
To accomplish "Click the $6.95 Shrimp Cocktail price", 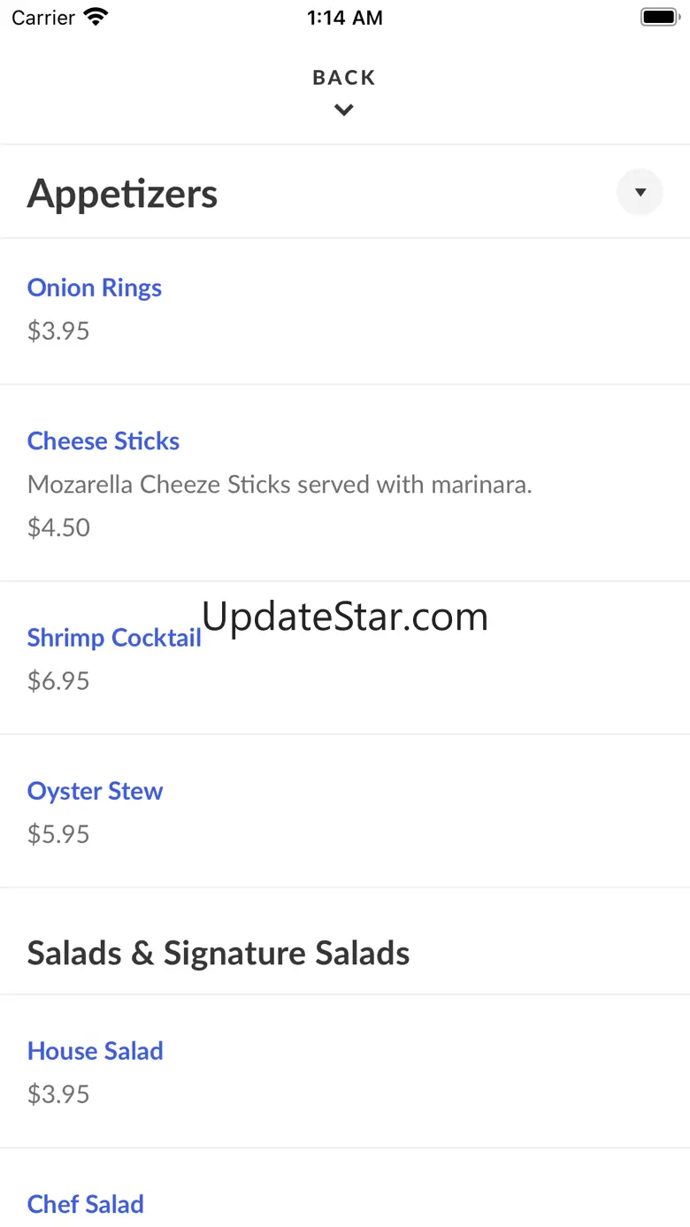I will coord(59,681).
